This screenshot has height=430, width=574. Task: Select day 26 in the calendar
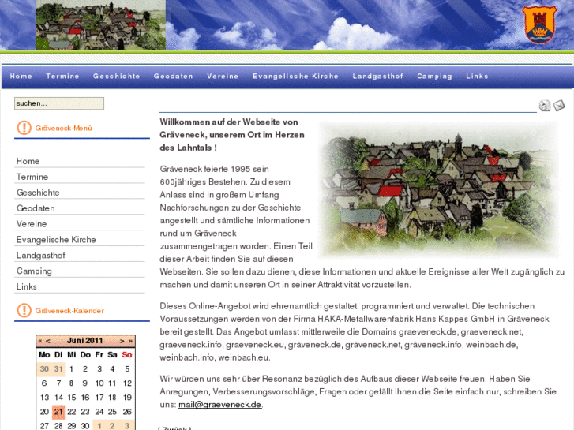coord(127,412)
